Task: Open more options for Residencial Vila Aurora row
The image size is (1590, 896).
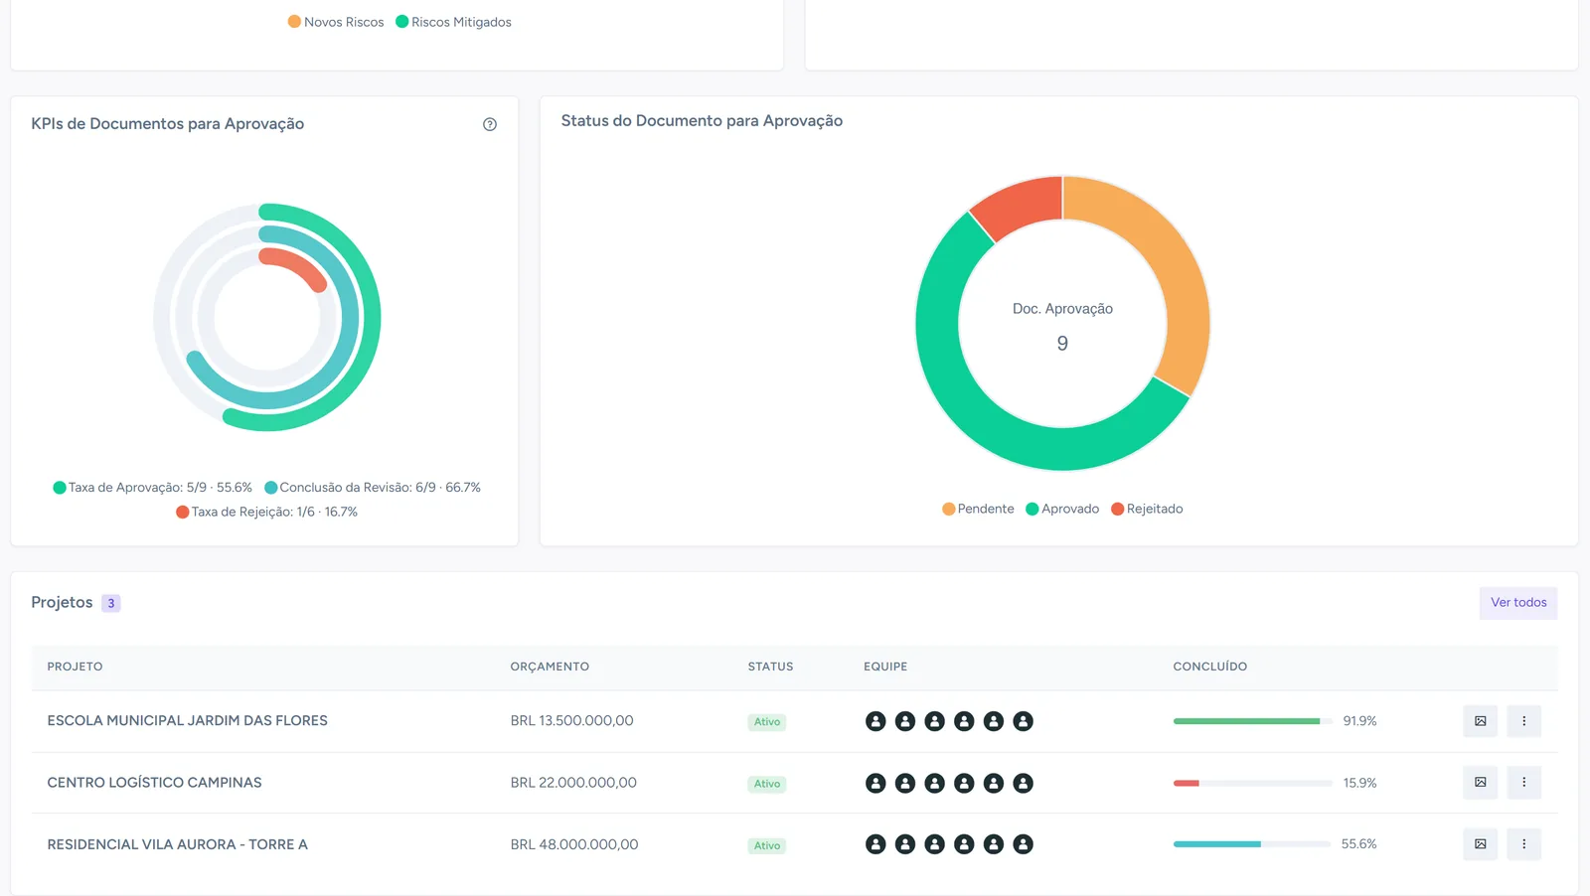Action: pyautogui.click(x=1523, y=844)
